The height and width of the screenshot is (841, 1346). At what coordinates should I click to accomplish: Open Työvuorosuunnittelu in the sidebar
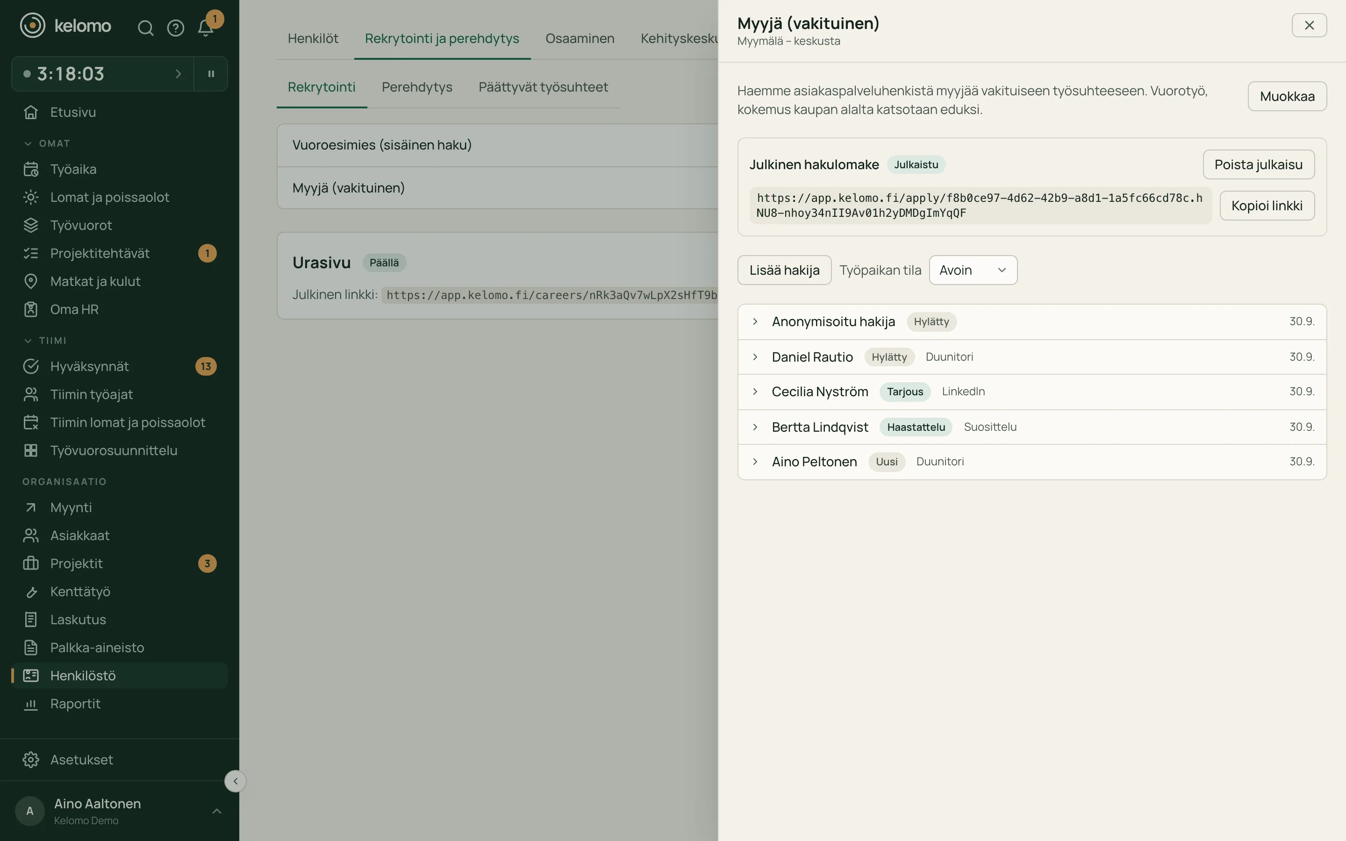[120, 450]
